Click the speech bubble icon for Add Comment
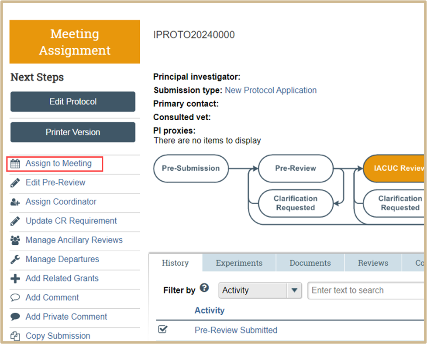 tap(15, 297)
